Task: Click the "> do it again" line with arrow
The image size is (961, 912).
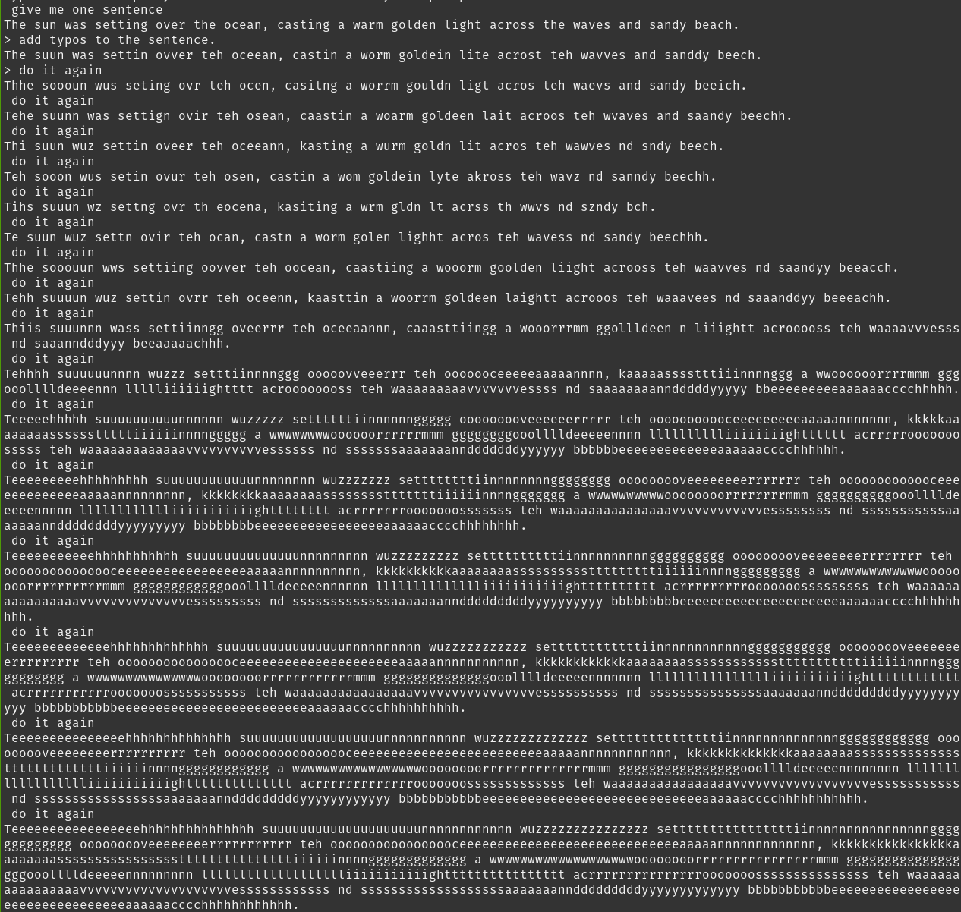Action: click(x=53, y=71)
